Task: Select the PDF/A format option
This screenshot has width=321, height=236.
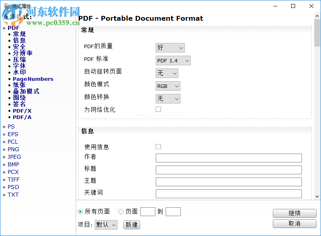Action: click(22, 117)
